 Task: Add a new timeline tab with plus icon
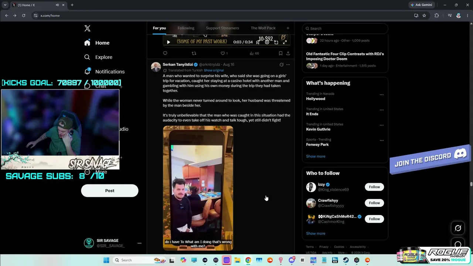288,28
